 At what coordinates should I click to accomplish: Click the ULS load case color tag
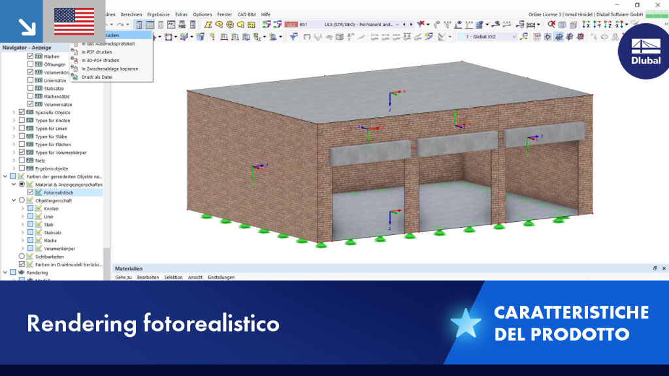(x=291, y=25)
